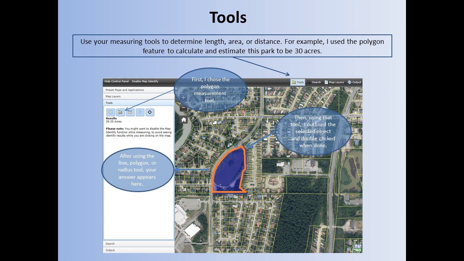Screen dimensions: 464x261
Task: Click the blue measured polygon on map
Action: point(227,170)
